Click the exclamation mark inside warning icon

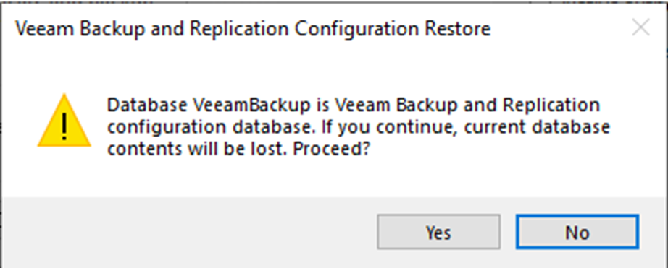point(64,127)
